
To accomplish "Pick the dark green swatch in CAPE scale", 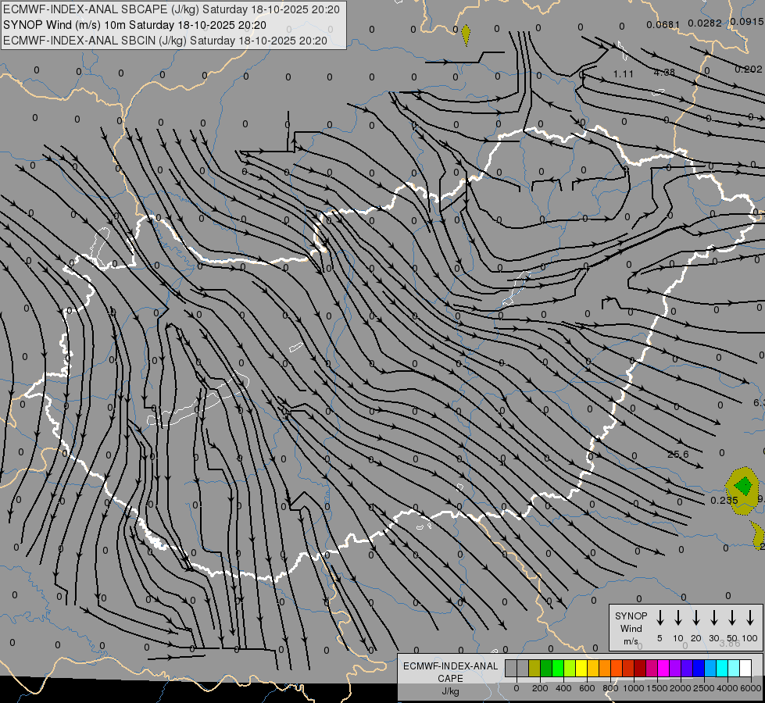I will pos(546,668).
